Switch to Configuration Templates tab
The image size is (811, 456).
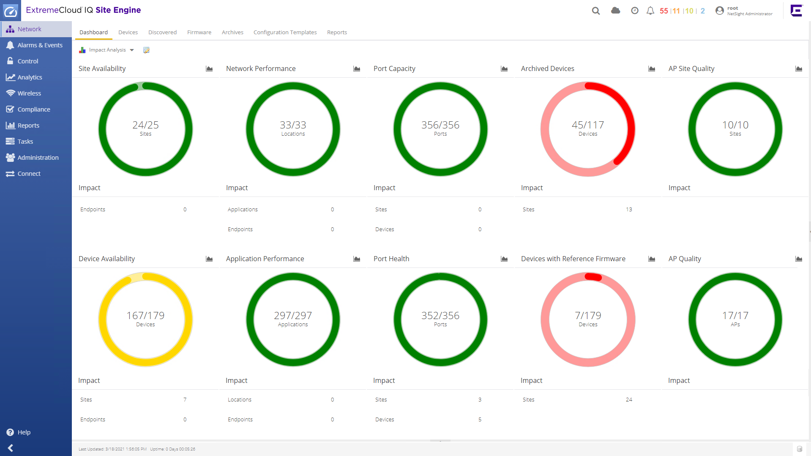click(x=285, y=32)
